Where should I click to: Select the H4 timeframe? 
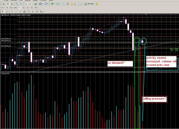coord(23,8)
